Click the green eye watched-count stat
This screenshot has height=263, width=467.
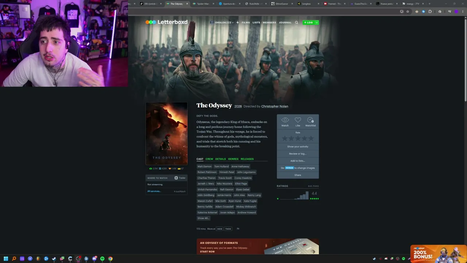tap(153, 168)
